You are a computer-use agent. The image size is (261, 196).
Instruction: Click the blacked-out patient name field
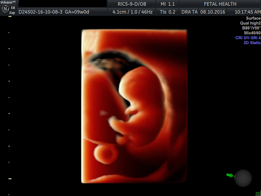(62, 4)
